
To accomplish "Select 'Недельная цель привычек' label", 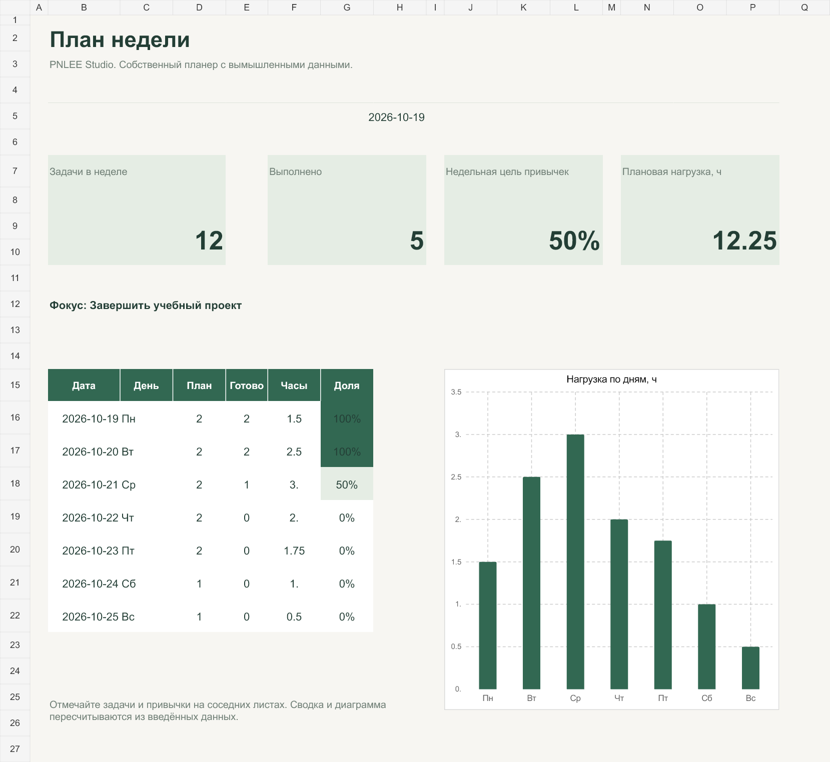I will 507,171.
